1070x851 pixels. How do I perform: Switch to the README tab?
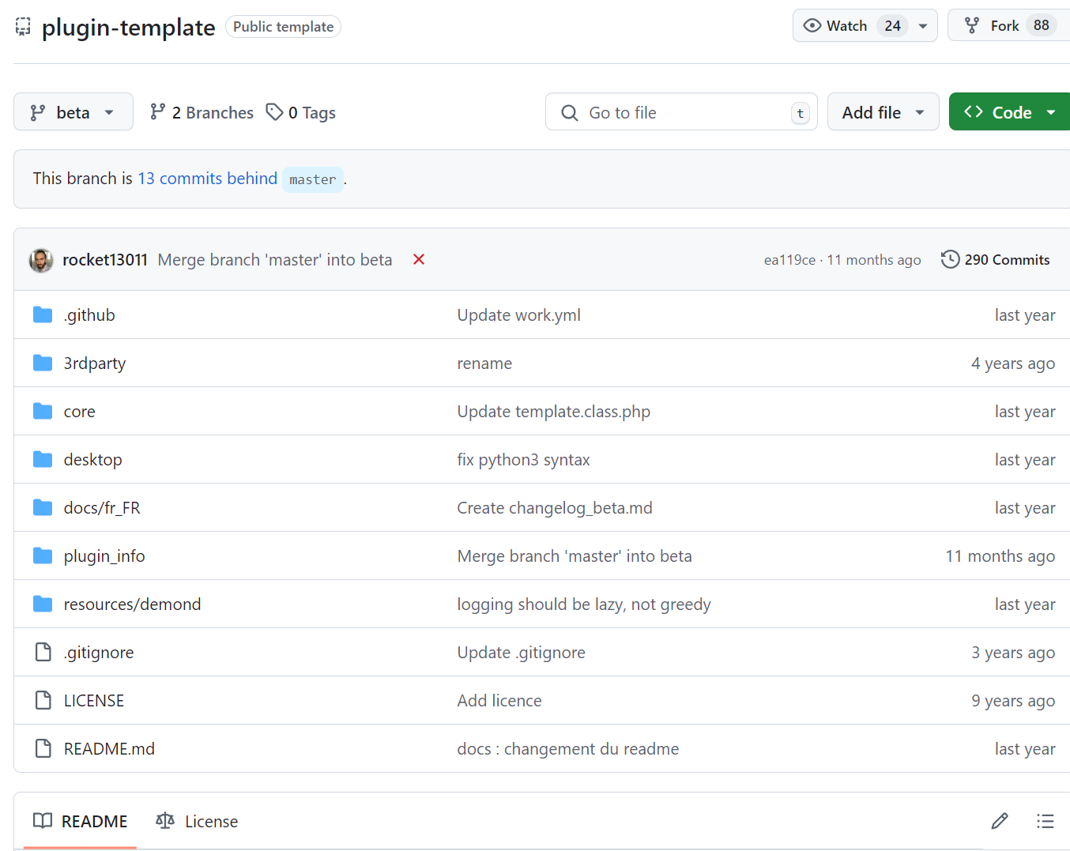coord(80,822)
